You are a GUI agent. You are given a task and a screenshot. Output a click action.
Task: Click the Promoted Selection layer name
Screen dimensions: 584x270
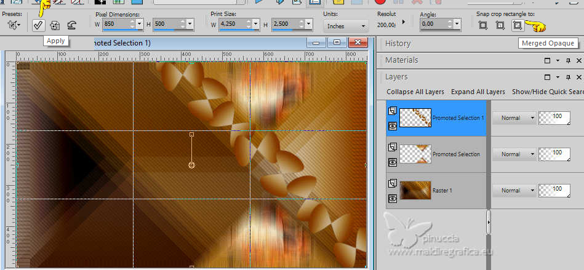[x=456, y=154]
